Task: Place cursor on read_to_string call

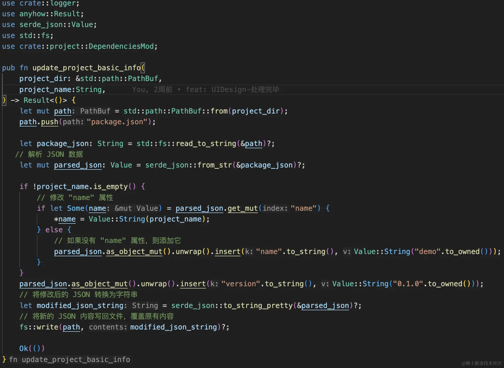Action: (206, 144)
